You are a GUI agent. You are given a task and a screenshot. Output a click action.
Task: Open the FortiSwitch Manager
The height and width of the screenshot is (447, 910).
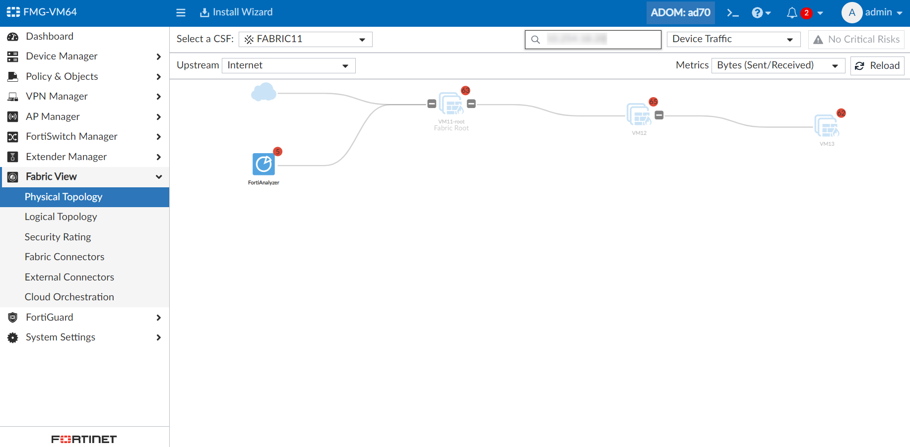click(71, 136)
